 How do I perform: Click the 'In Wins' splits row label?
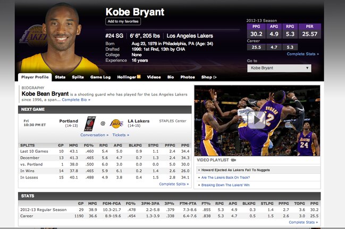27,171
